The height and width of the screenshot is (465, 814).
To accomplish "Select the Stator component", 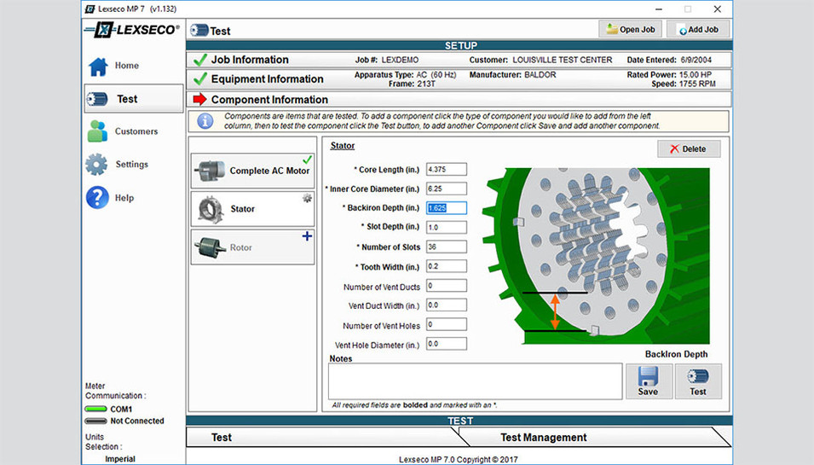I will coord(252,209).
